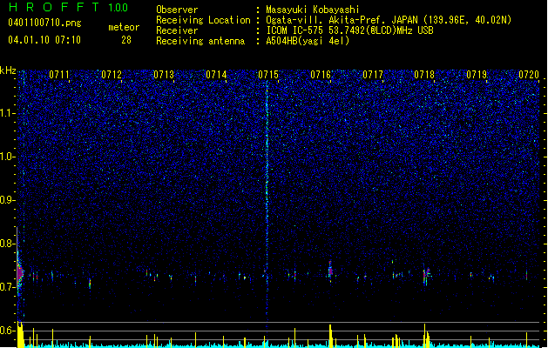548x348 pixels.
Task: Click the tall yellow power peak below 0716
Action: click(x=330, y=336)
